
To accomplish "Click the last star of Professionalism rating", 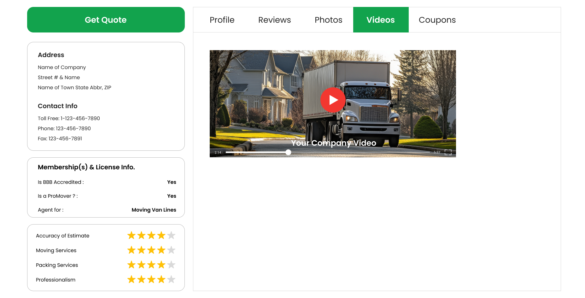I will click(171, 279).
